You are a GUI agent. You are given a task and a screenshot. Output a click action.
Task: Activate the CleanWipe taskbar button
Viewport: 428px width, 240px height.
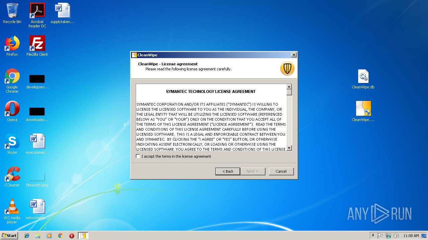(x=83, y=236)
